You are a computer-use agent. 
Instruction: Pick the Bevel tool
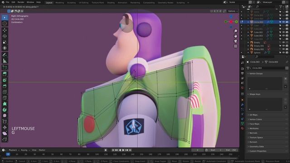pyautogui.click(x=5, y=86)
